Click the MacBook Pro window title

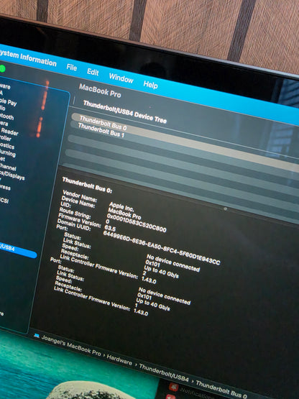pos(100,91)
